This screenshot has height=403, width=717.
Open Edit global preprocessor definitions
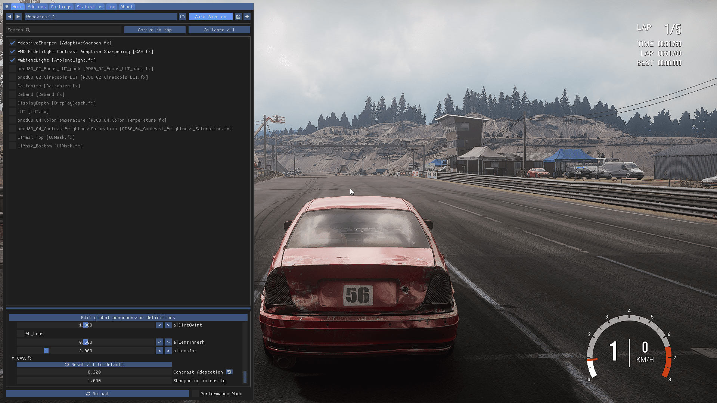pos(128,318)
